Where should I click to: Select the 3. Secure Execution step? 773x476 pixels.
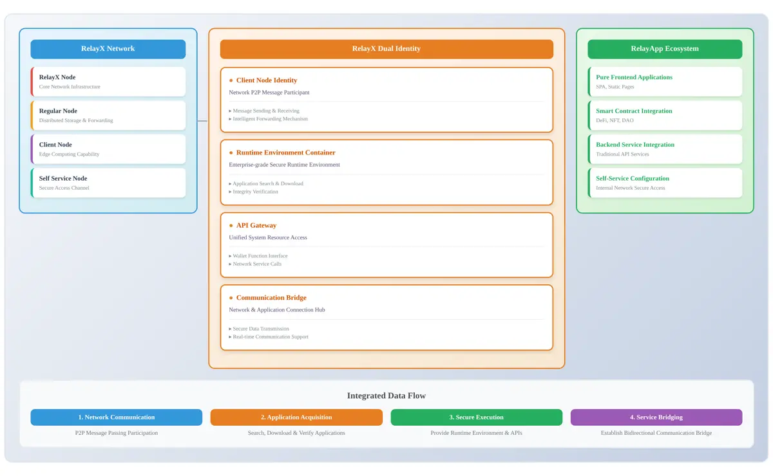pos(476,417)
